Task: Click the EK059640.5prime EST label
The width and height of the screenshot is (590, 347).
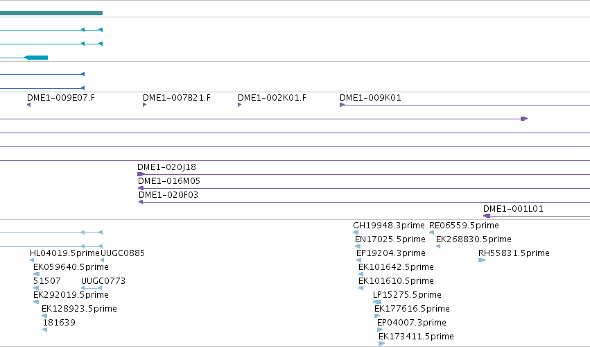Action: [x=71, y=267]
